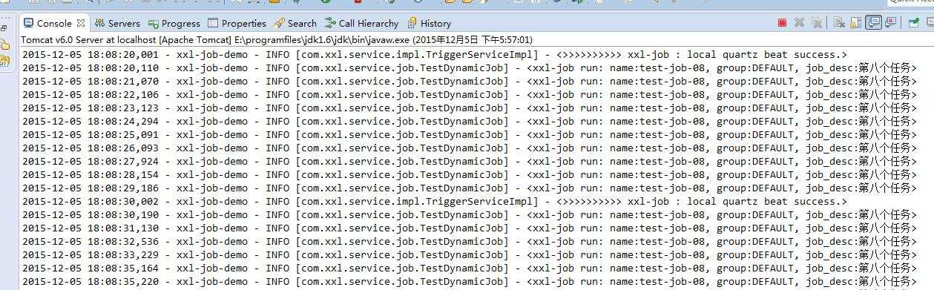Terminate the running Tomcat process
Viewport: 934px width, 290px height.
tap(782, 23)
